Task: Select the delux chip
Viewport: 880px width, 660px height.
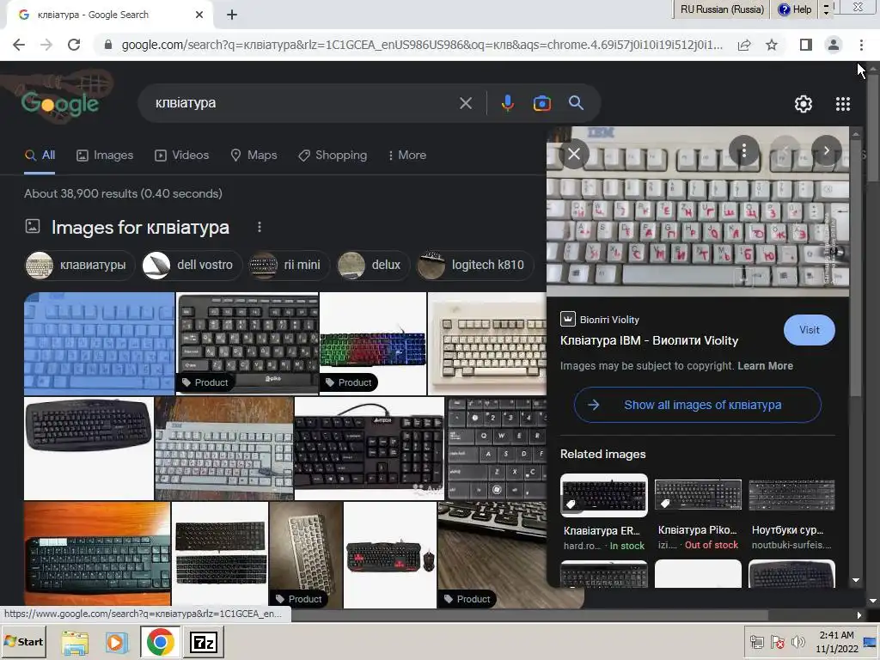Action: click(373, 265)
